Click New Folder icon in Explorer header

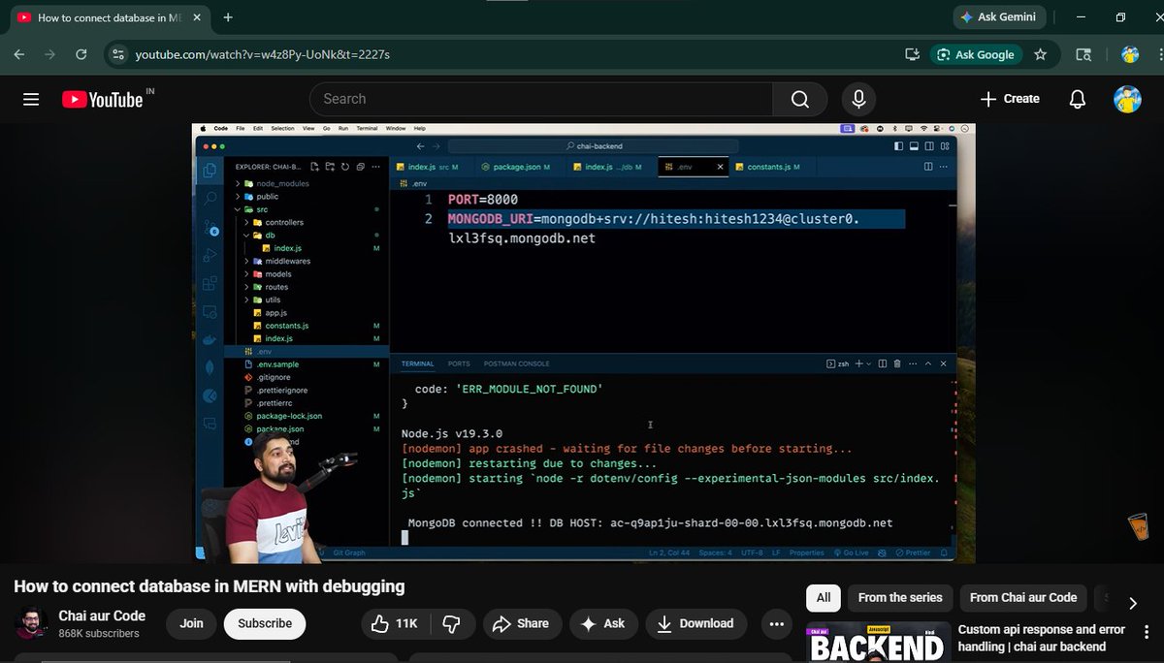(x=330, y=167)
